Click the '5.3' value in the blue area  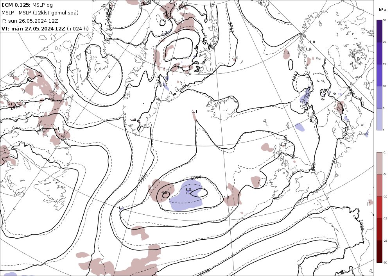(188, 190)
